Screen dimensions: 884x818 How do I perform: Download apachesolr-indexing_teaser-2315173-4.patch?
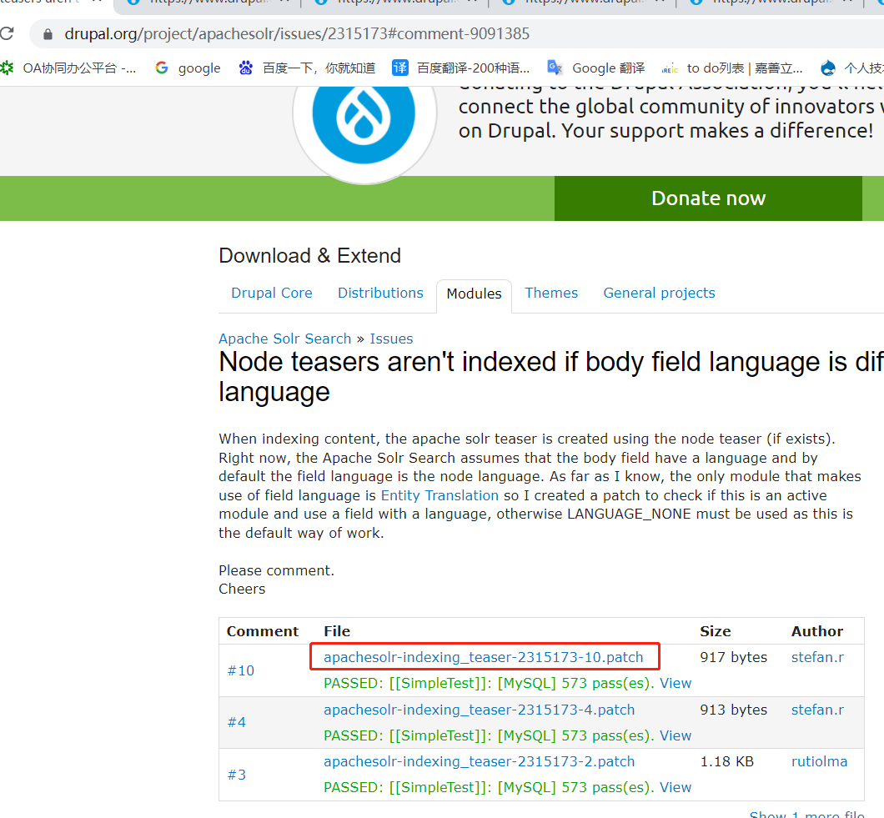point(480,710)
